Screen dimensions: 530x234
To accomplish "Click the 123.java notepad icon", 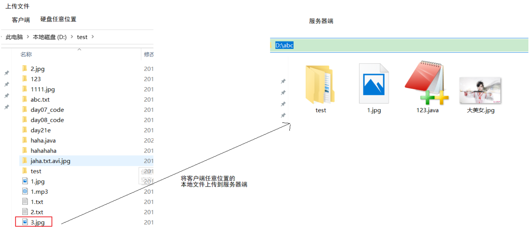I will coord(427,82).
